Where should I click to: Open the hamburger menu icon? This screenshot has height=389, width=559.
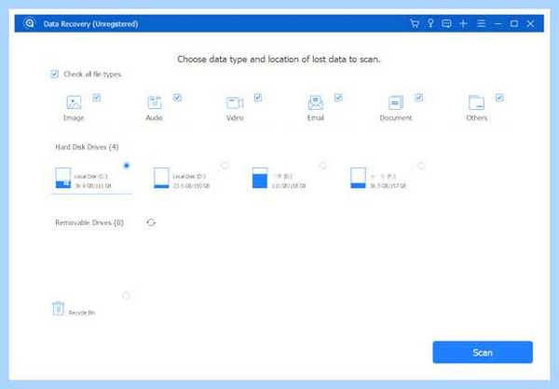[482, 23]
